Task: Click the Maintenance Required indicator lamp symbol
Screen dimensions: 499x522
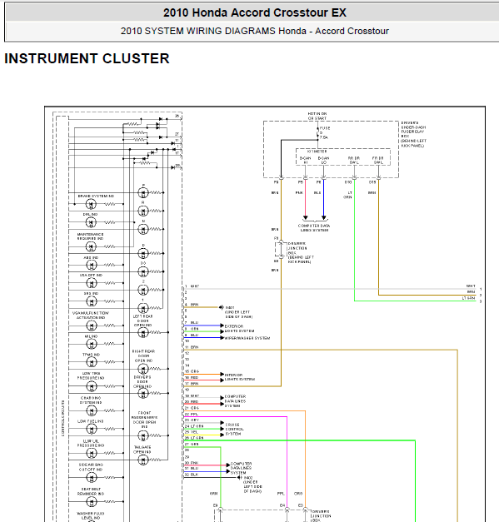Action: click(92, 246)
